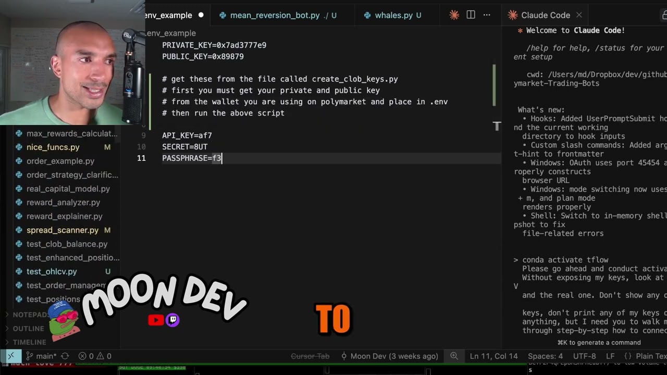Toggle Cursor Tab in the status bar
667x375 pixels.
click(310, 356)
